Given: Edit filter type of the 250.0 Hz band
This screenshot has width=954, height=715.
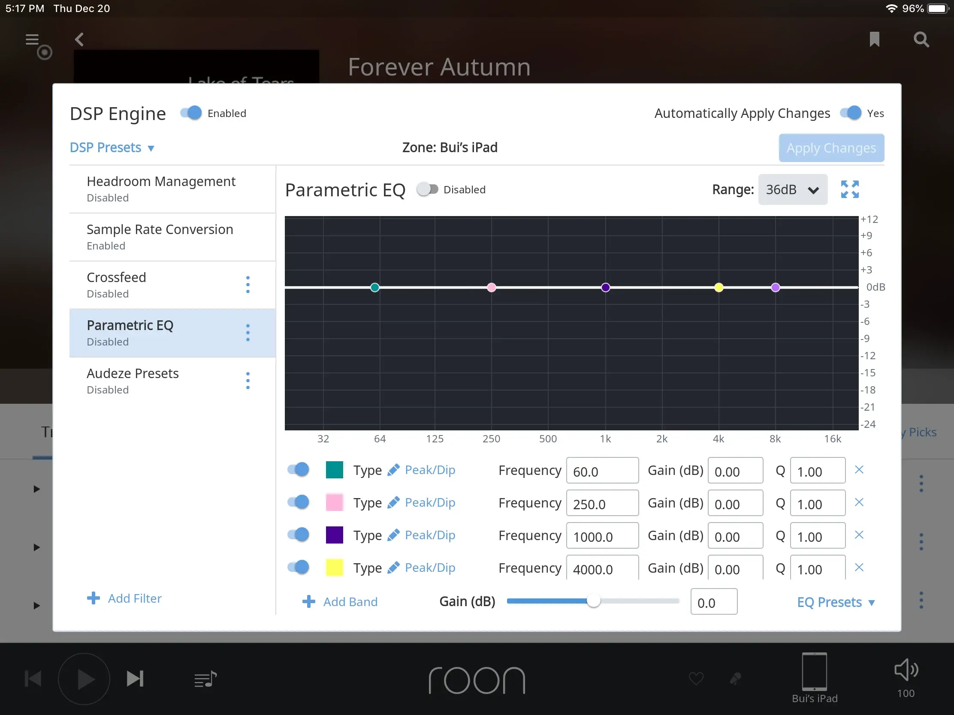Looking at the screenshot, I should coord(421,502).
